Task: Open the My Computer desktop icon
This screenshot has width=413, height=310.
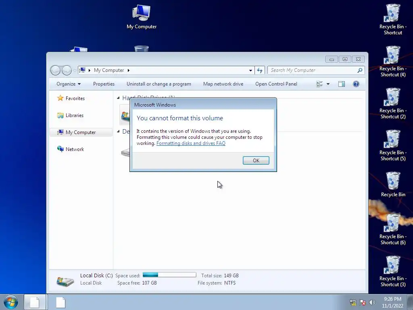Action: click(142, 17)
